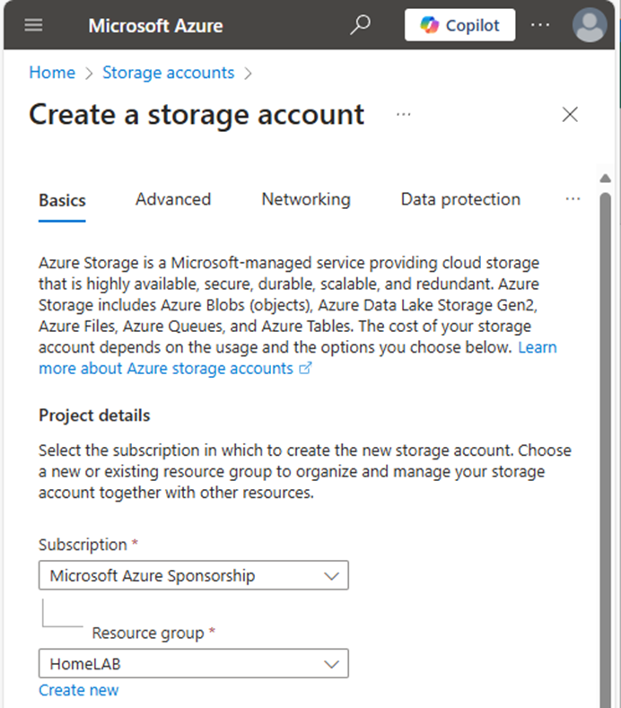Click the external link icon after Learn more
The height and width of the screenshot is (708, 621).
(305, 368)
